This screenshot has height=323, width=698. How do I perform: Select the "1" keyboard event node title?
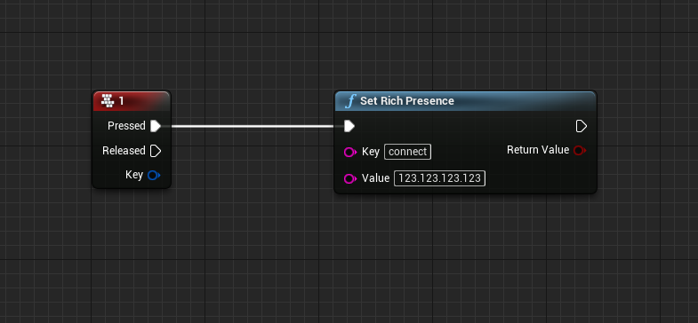pos(122,101)
